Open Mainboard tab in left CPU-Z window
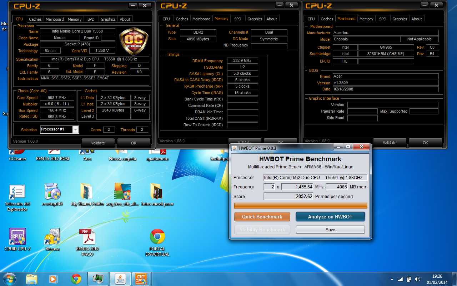Viewport: 457px width, 286px height. point(55,19)
